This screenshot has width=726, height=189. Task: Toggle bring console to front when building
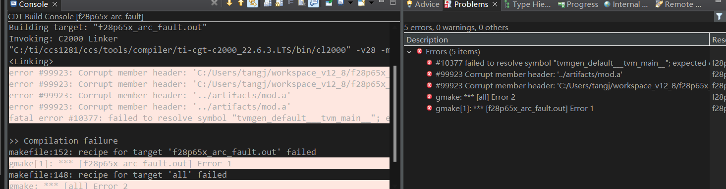(x=313, y=3)
